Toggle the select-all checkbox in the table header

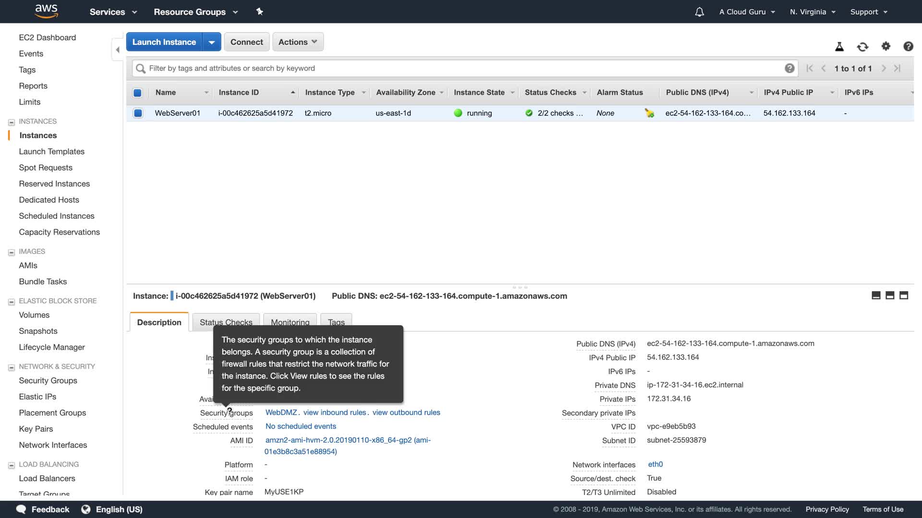pos(137,93)
